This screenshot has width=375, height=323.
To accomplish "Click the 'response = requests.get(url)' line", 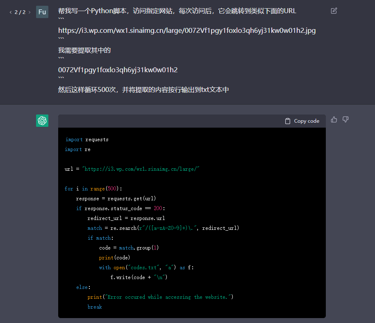I will coord(116,199).
